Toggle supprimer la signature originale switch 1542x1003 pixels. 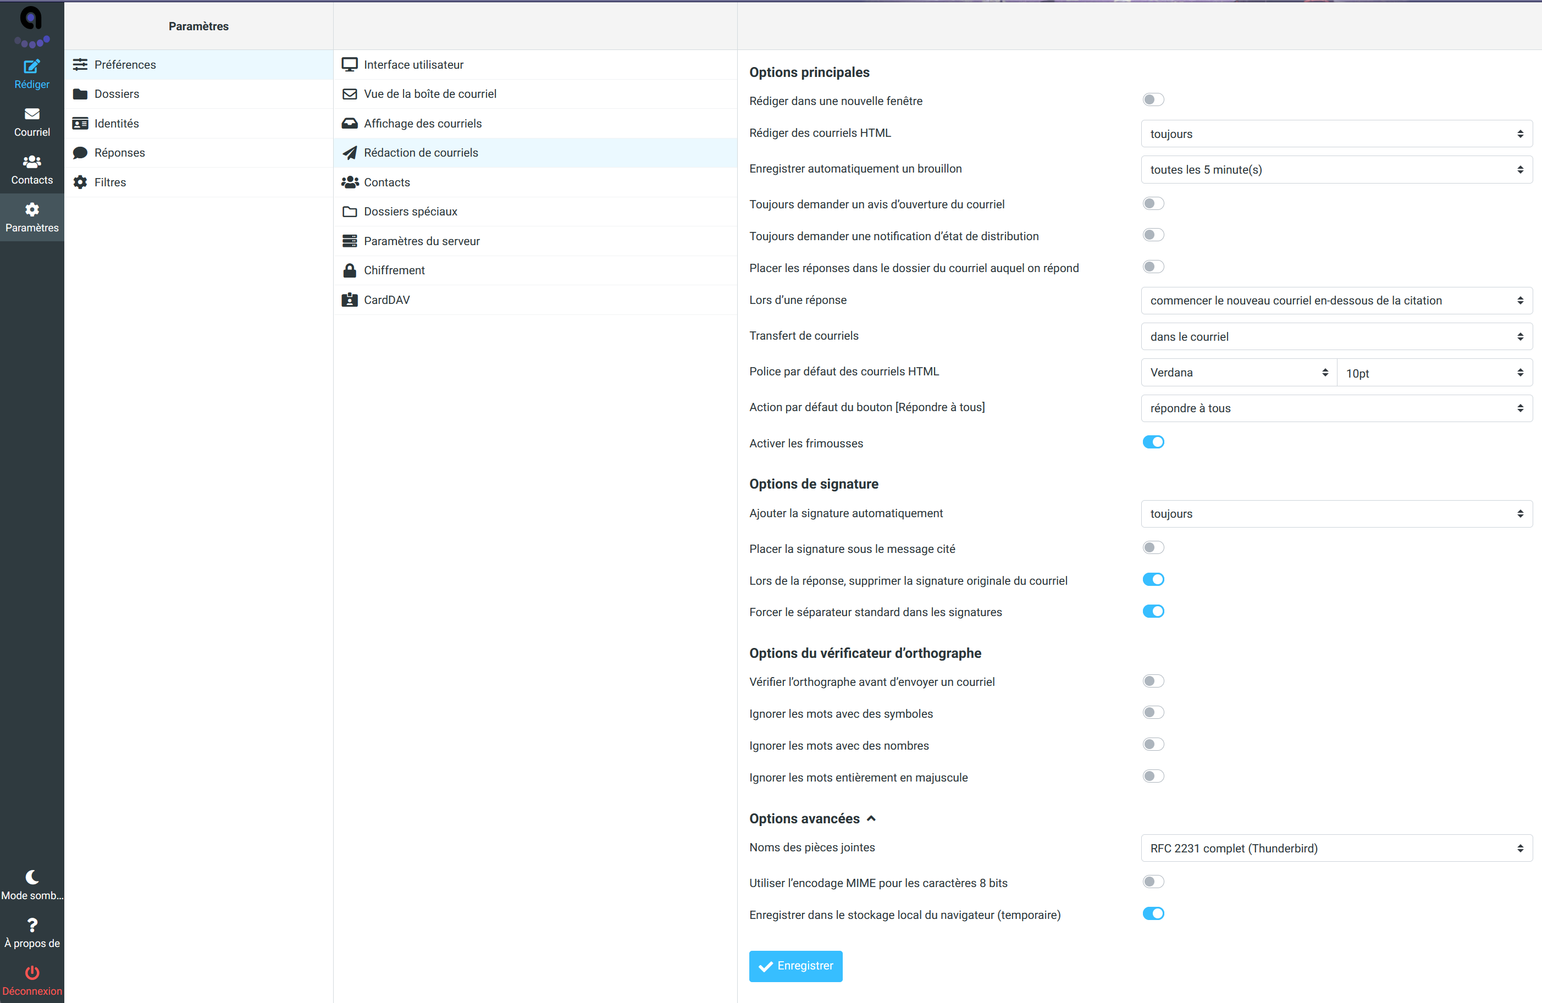pyautogui.click(x=1153, y=579)
